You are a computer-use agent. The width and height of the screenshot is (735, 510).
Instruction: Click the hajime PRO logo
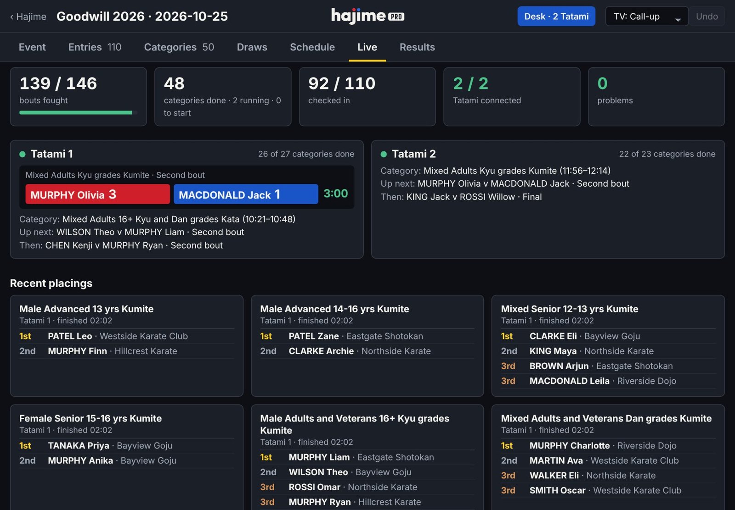point(367,16)
